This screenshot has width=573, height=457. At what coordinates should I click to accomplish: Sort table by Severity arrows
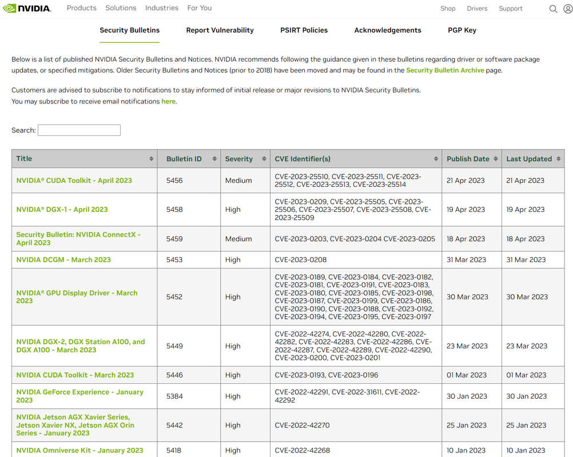(264, 159)
